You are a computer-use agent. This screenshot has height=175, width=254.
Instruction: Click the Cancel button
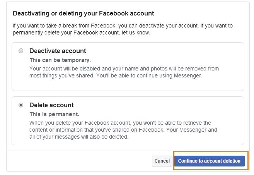pyautogui.click(x=162, y=161)
